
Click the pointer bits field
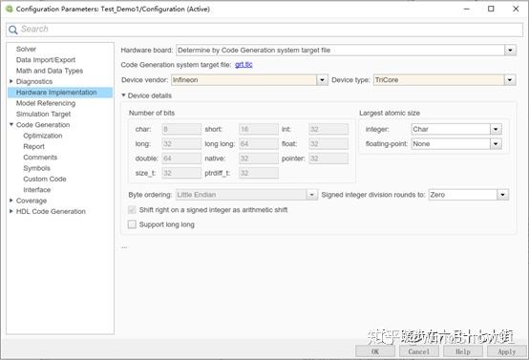click(x=328, y=159)
